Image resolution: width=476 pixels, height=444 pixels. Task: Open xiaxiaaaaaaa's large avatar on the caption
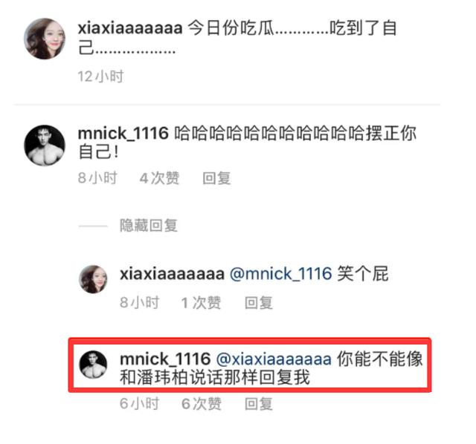[x=45, y=39]
